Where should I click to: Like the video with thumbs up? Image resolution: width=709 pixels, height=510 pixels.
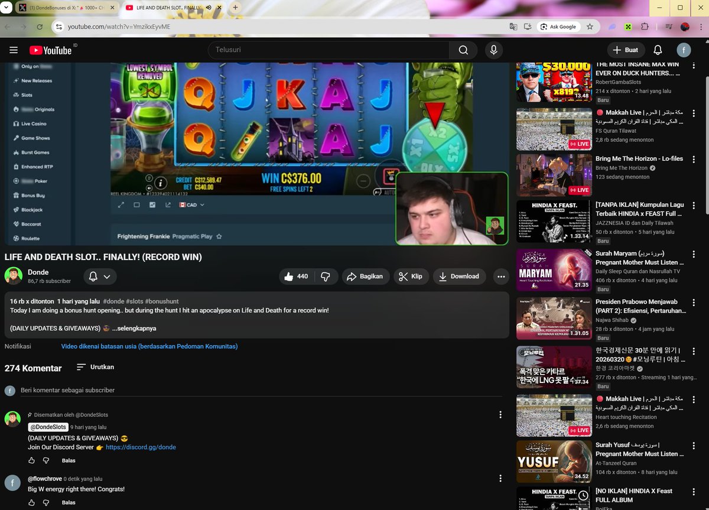click(296, 276)
